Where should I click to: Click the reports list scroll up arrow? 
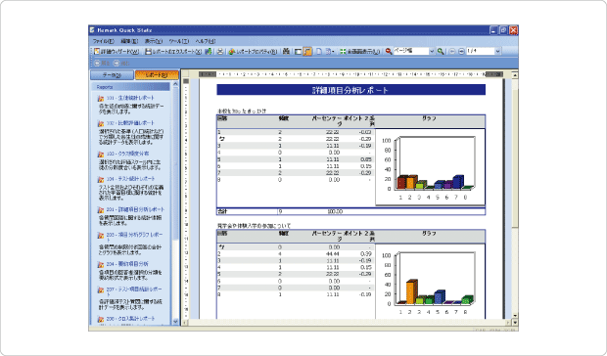coord(175,84)
